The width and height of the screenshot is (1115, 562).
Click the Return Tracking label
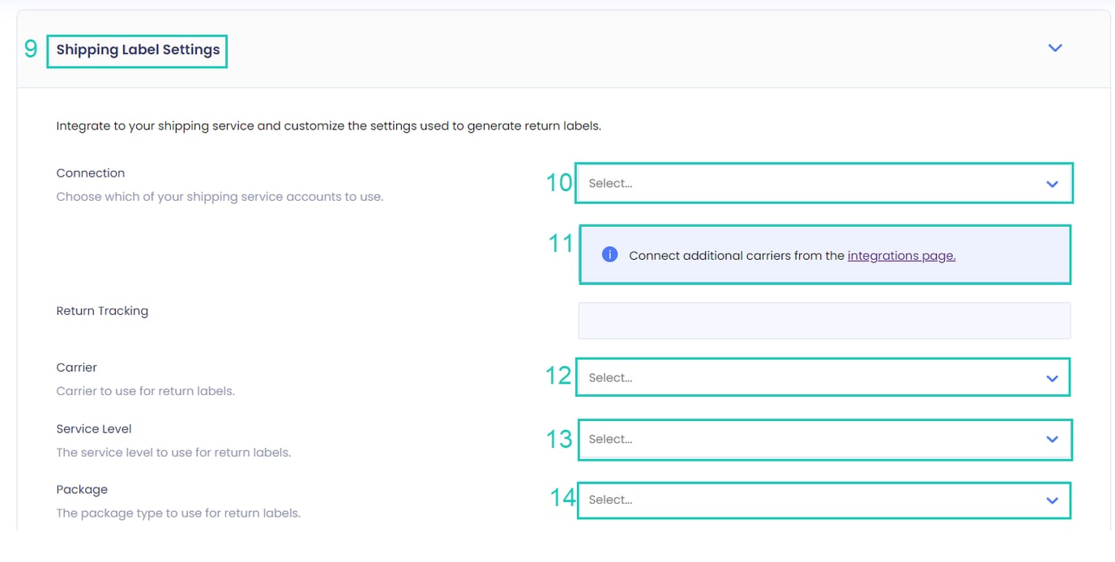(x=102, y=311)
